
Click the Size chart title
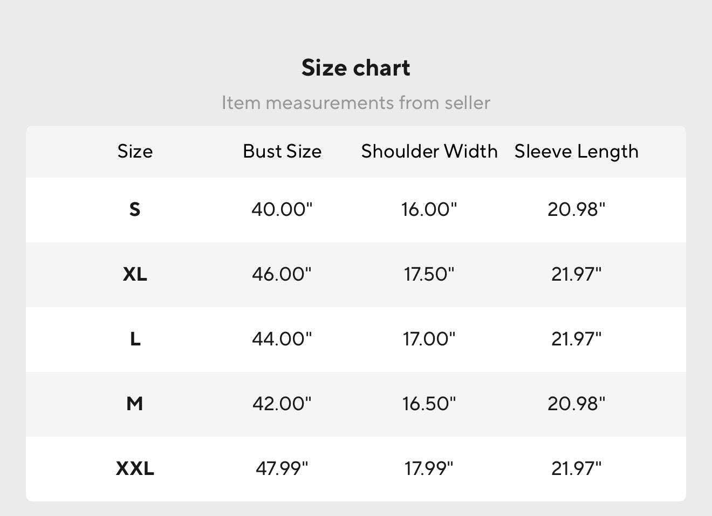point(355,68)
